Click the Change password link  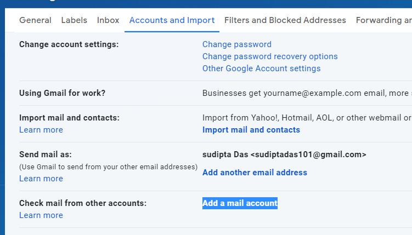point(236,44)
